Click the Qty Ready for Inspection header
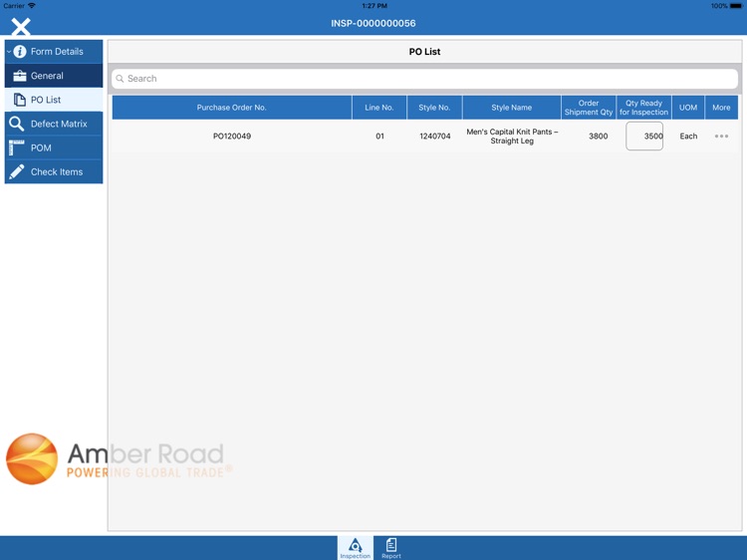This screenshot has width=747, height=560. point(643,108)
